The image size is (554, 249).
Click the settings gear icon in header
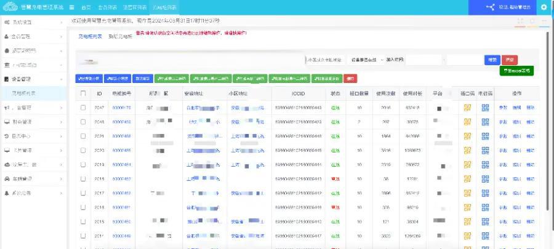(543, 7)
